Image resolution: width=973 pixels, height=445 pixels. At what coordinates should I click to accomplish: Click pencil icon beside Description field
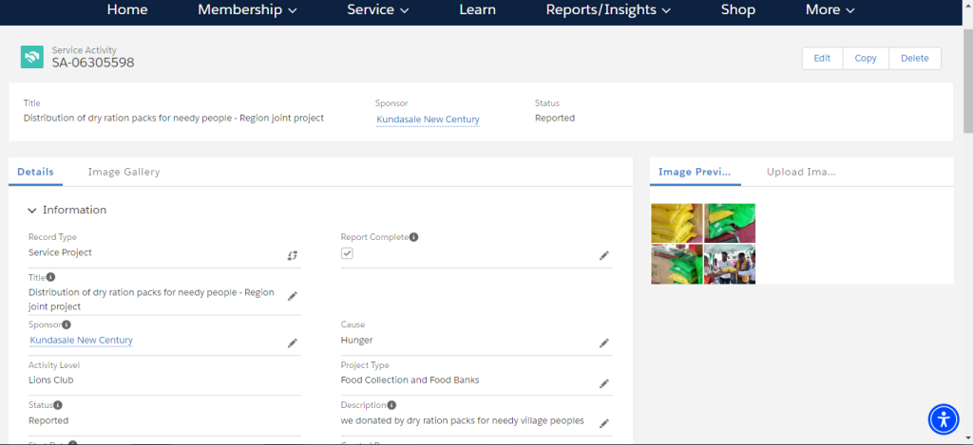coord(603,424)
